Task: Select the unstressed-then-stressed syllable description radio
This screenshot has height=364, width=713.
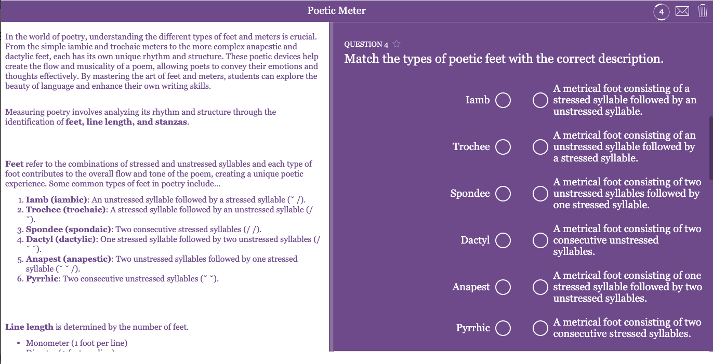Action: coord(540,146)
